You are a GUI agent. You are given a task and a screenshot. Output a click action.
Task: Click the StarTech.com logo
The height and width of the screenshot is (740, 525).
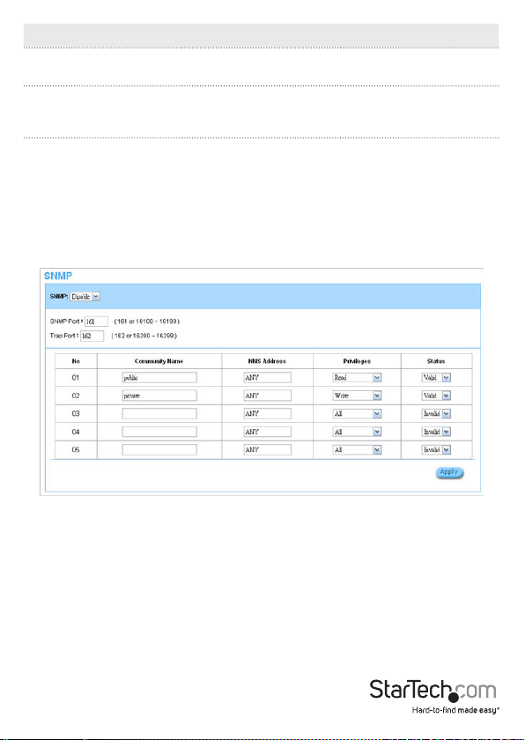433,698
